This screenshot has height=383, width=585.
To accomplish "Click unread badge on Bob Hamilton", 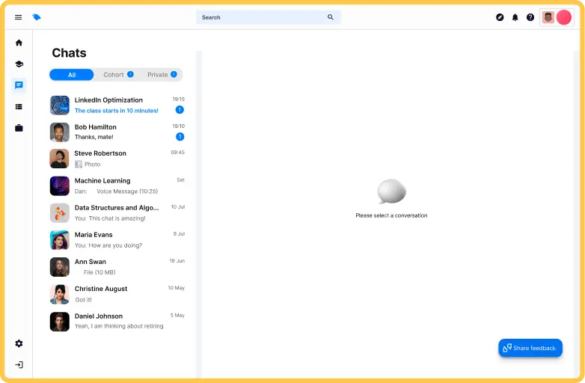I will pyautogui.click(x=180, y=136).
